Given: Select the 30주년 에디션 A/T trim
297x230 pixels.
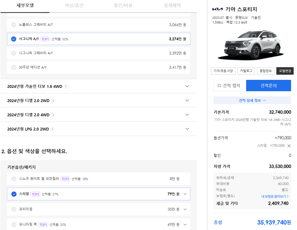Looking at the screenshot, I should (98, 67).
